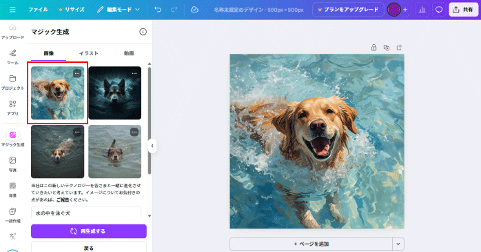Expand the 編集モード dropdown
The width and height of the screenshot is (481, 252).
click(x=119, y=10)
